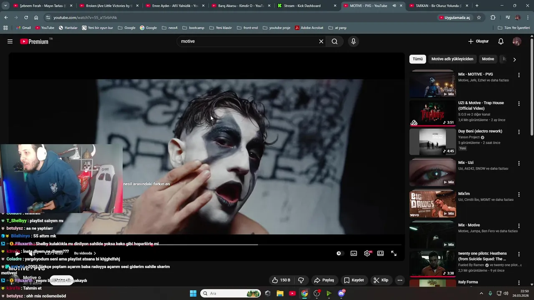Screen dimensions: 534x300
Task: Show more filter chips with right arrow
Action: (514, 60)
